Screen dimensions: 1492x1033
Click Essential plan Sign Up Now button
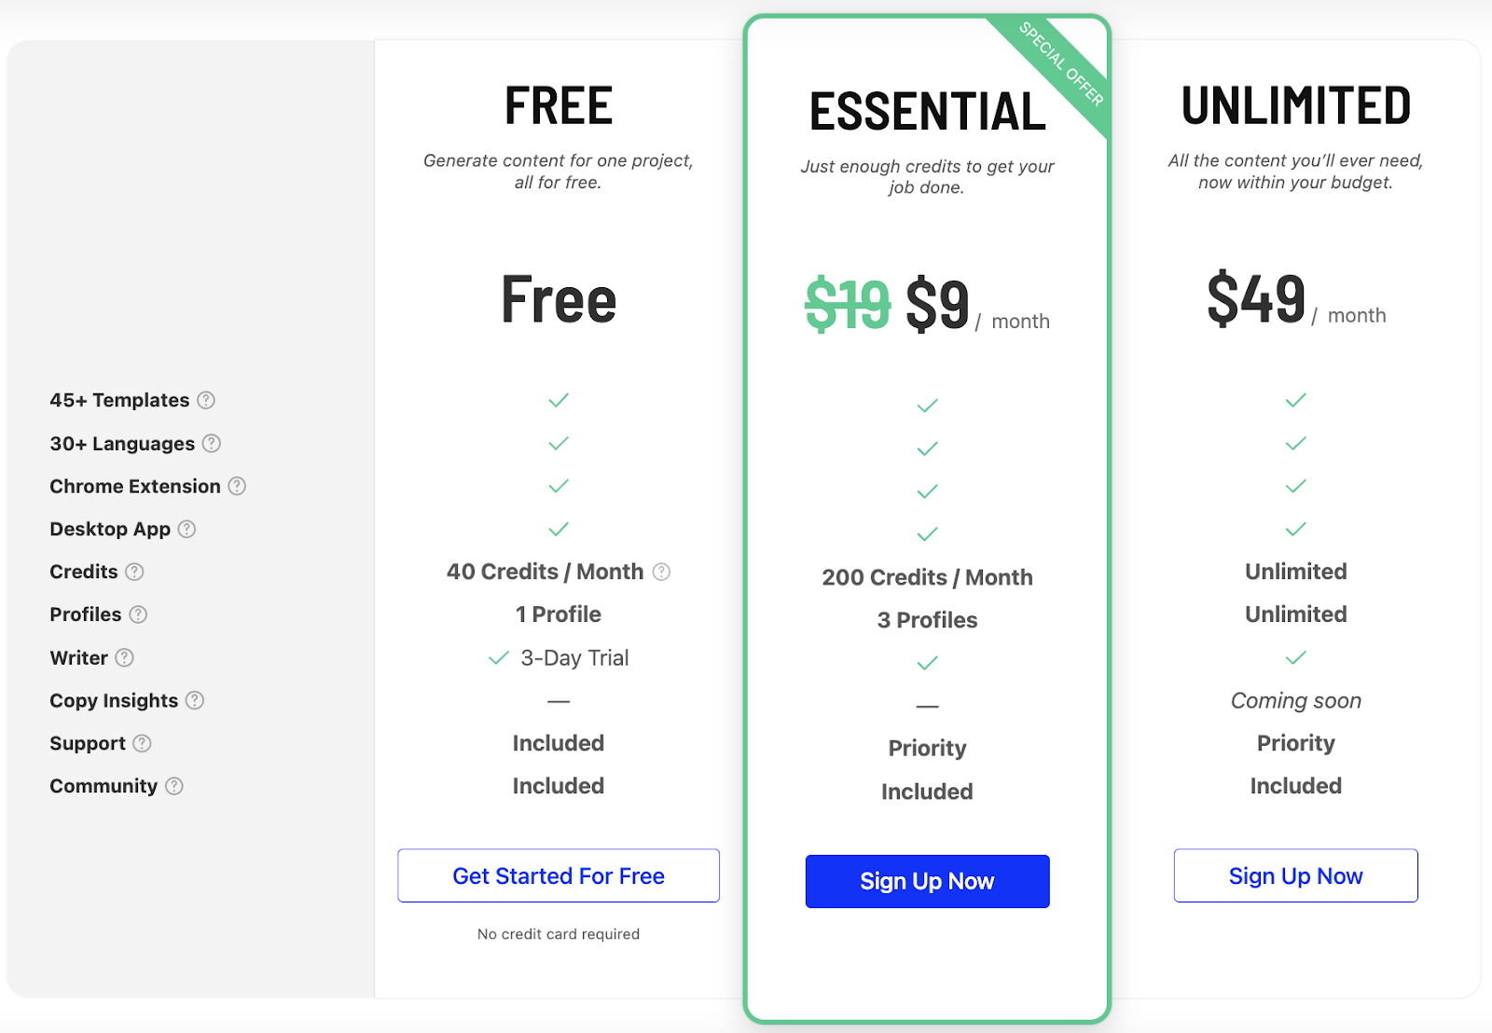928,881
